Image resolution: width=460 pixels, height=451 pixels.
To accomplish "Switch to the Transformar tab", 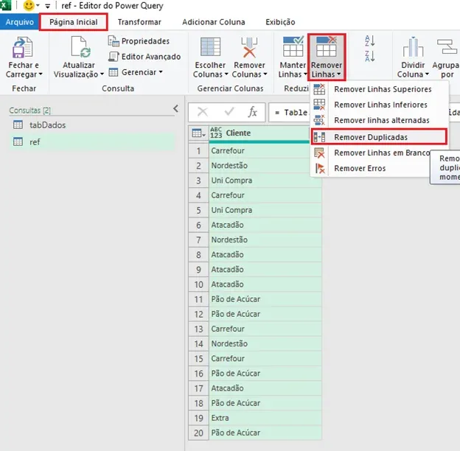I will [139, 22].
